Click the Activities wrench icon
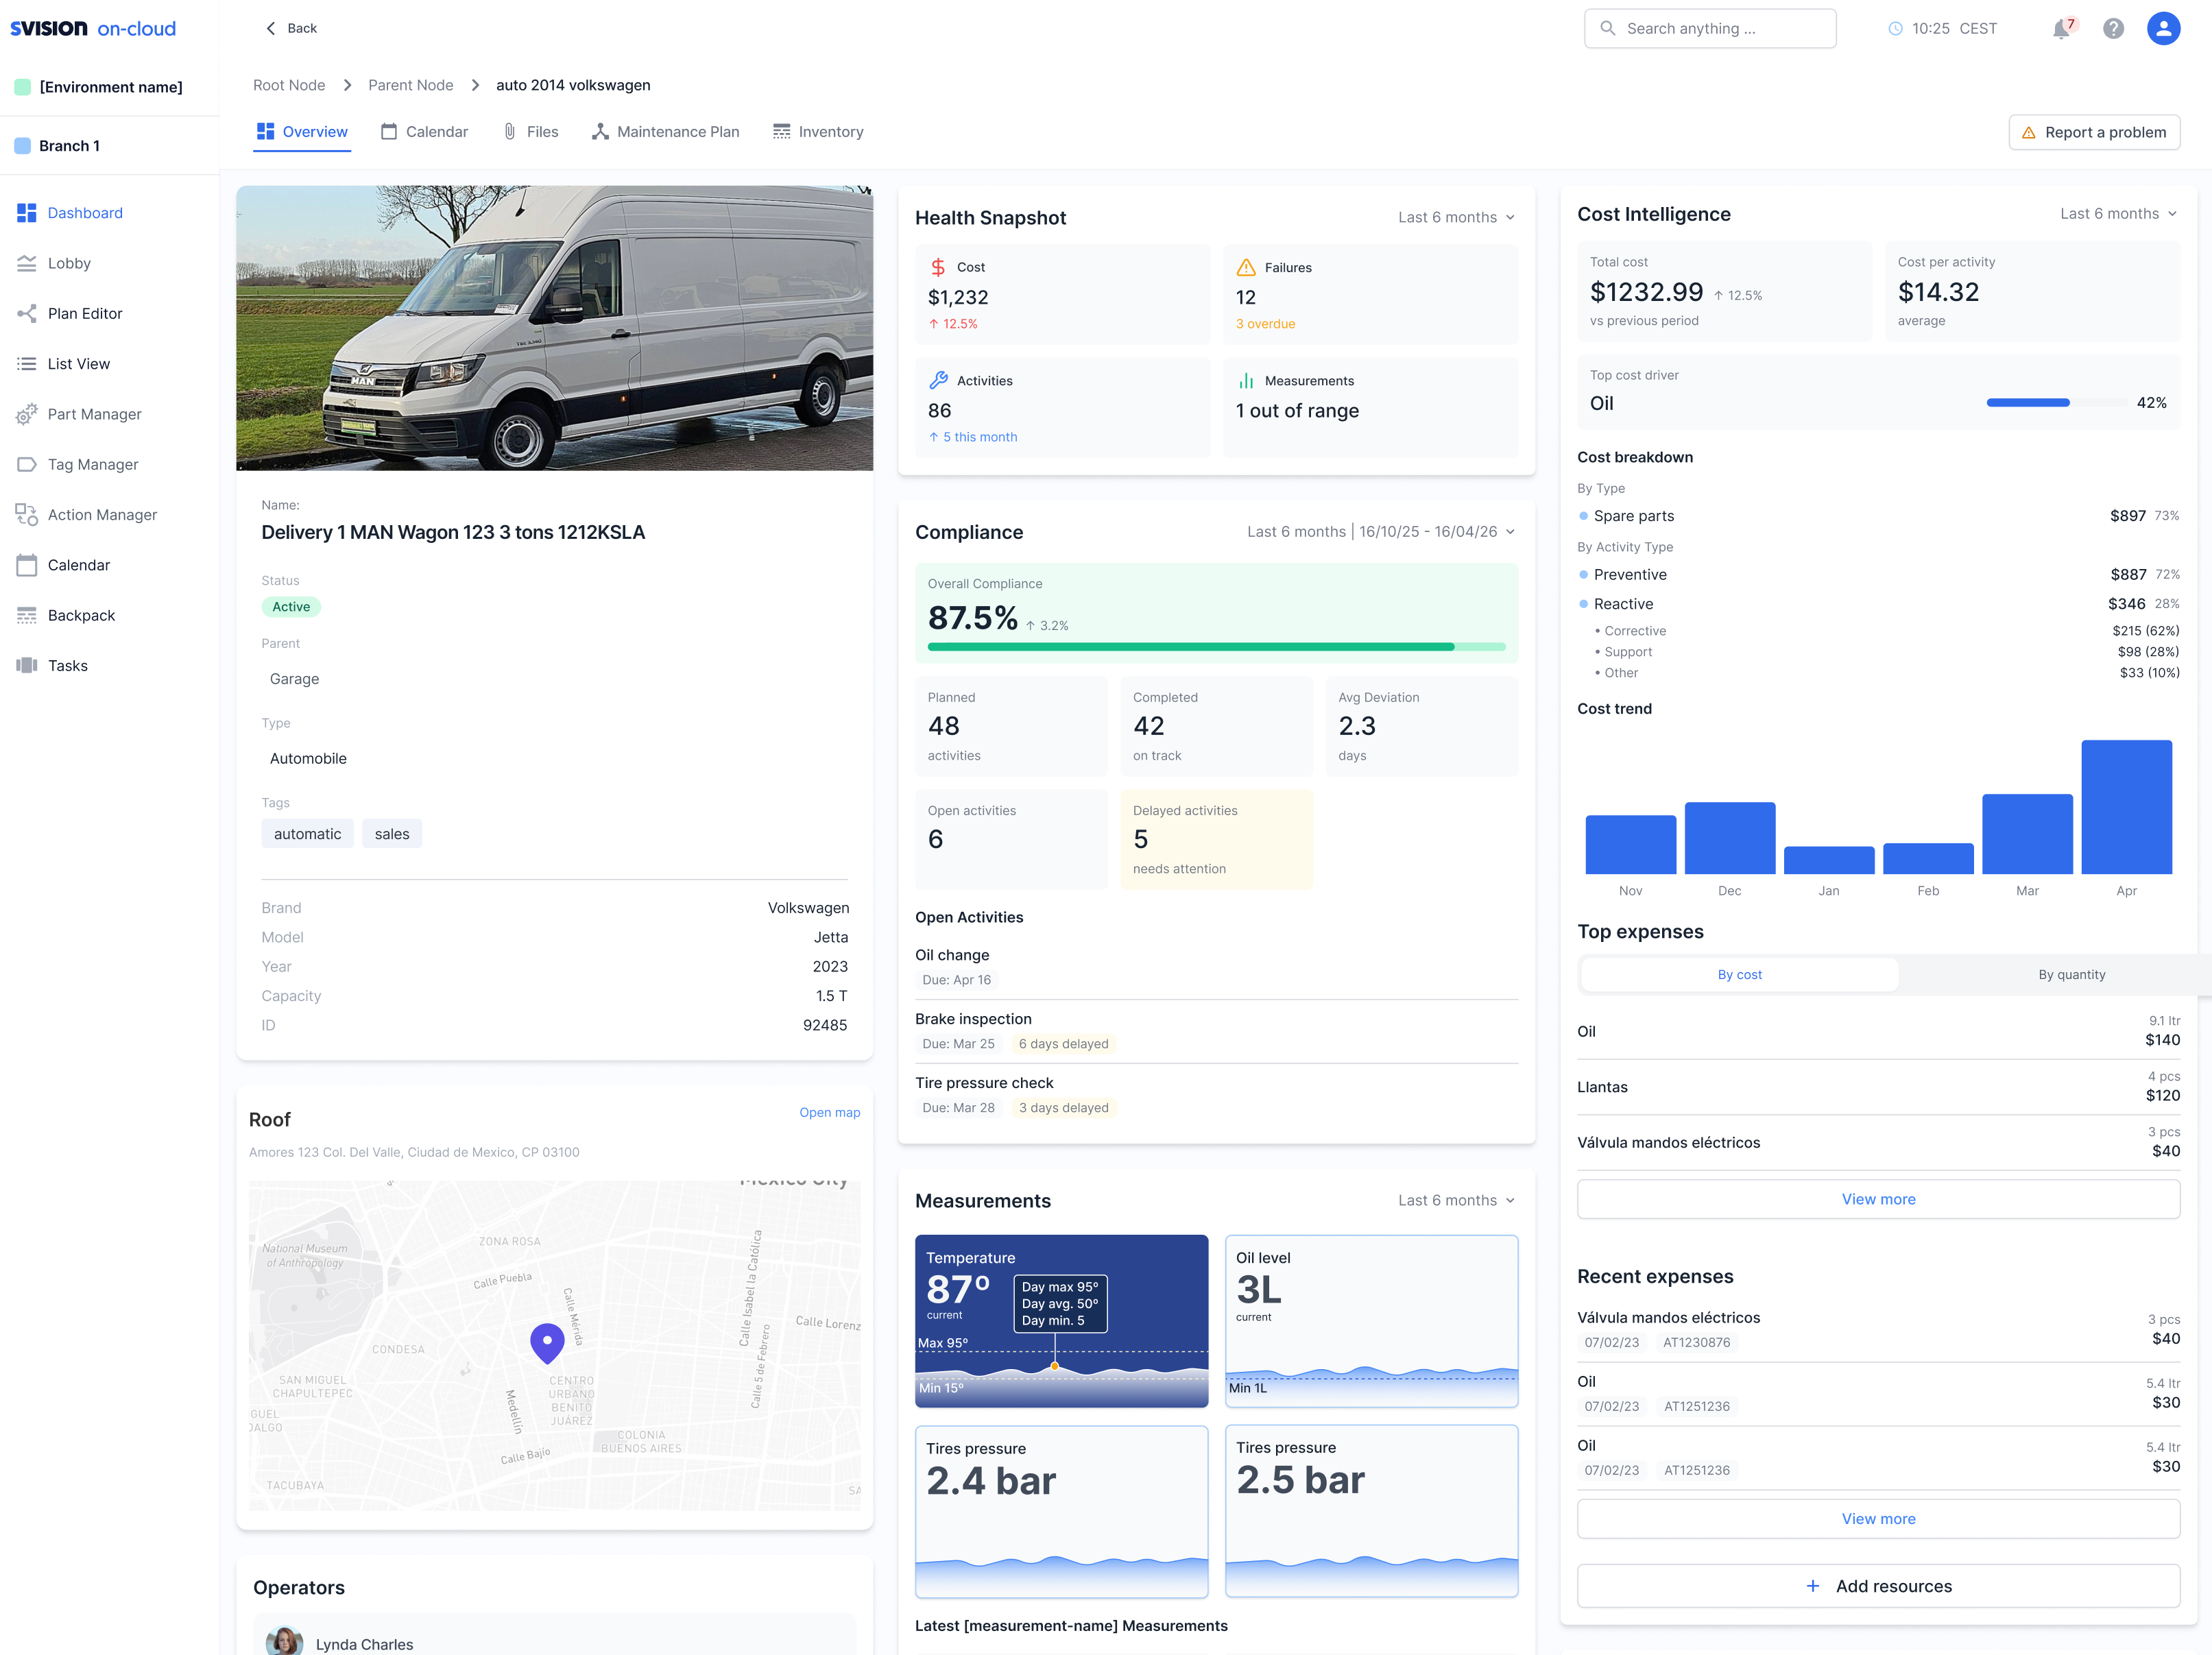2212x1655 pixels. (x=938, y=380)
